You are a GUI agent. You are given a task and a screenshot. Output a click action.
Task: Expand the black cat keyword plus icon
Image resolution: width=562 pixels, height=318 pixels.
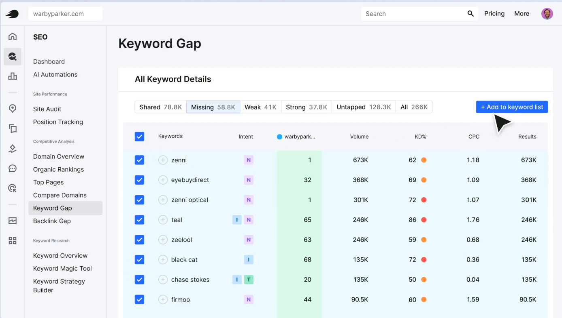pyautogui.click(x=163, y=260)
